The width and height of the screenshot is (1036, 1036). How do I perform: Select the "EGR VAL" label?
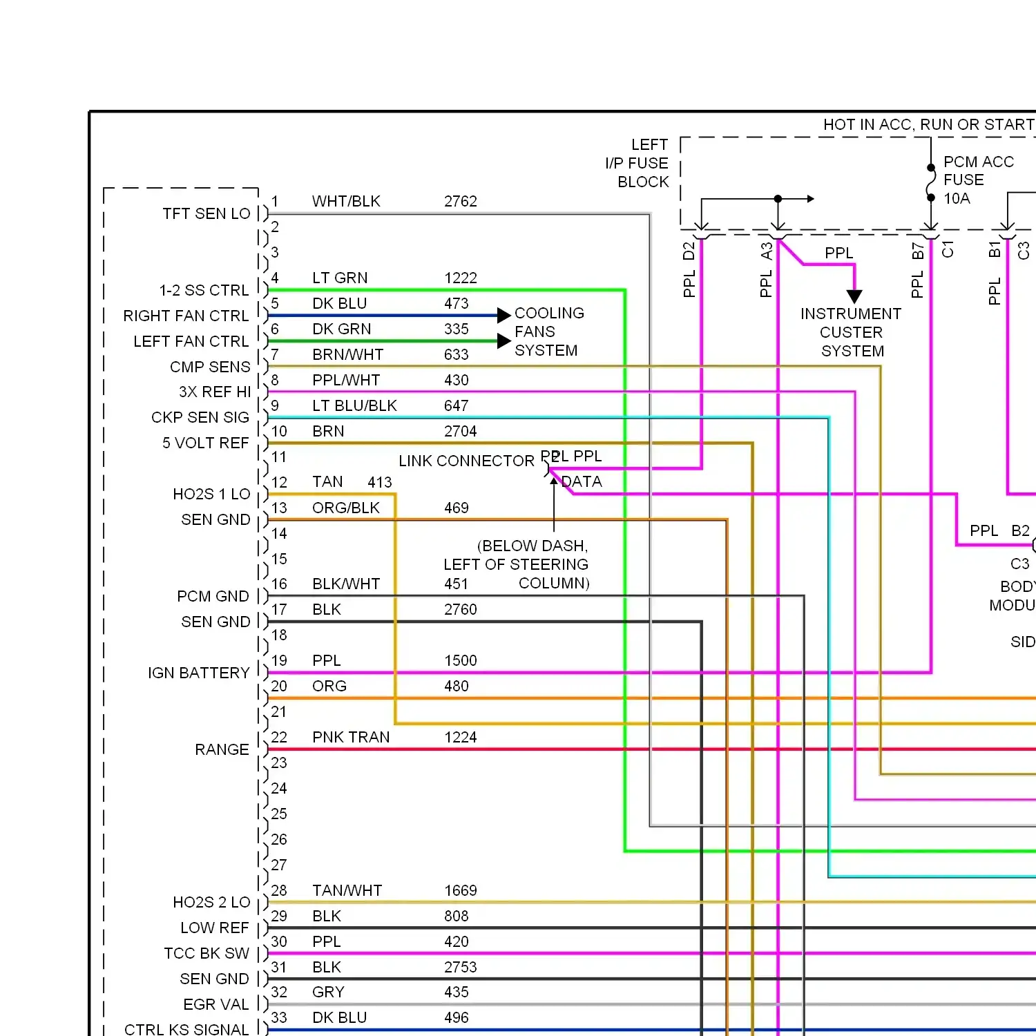click(215, 1004)
